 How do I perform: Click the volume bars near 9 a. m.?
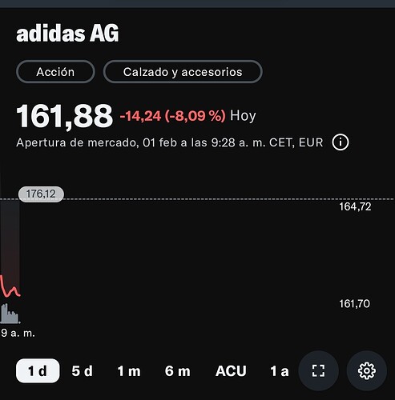[x=10, y=314]
